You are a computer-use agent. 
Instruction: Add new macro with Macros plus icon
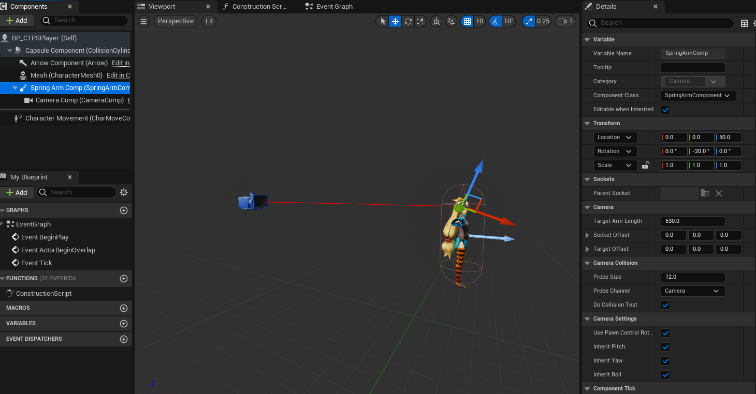(124, 308)
